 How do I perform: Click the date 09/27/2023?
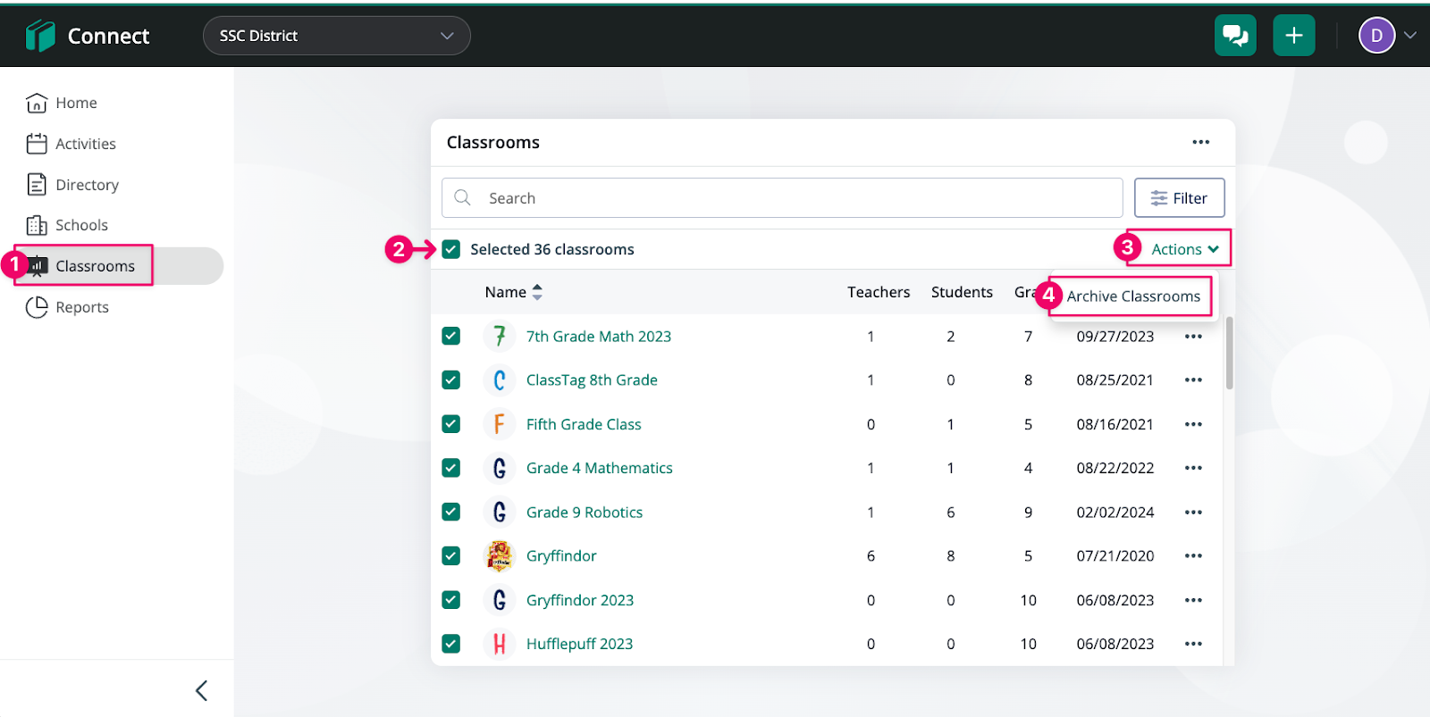[1115, 337]
